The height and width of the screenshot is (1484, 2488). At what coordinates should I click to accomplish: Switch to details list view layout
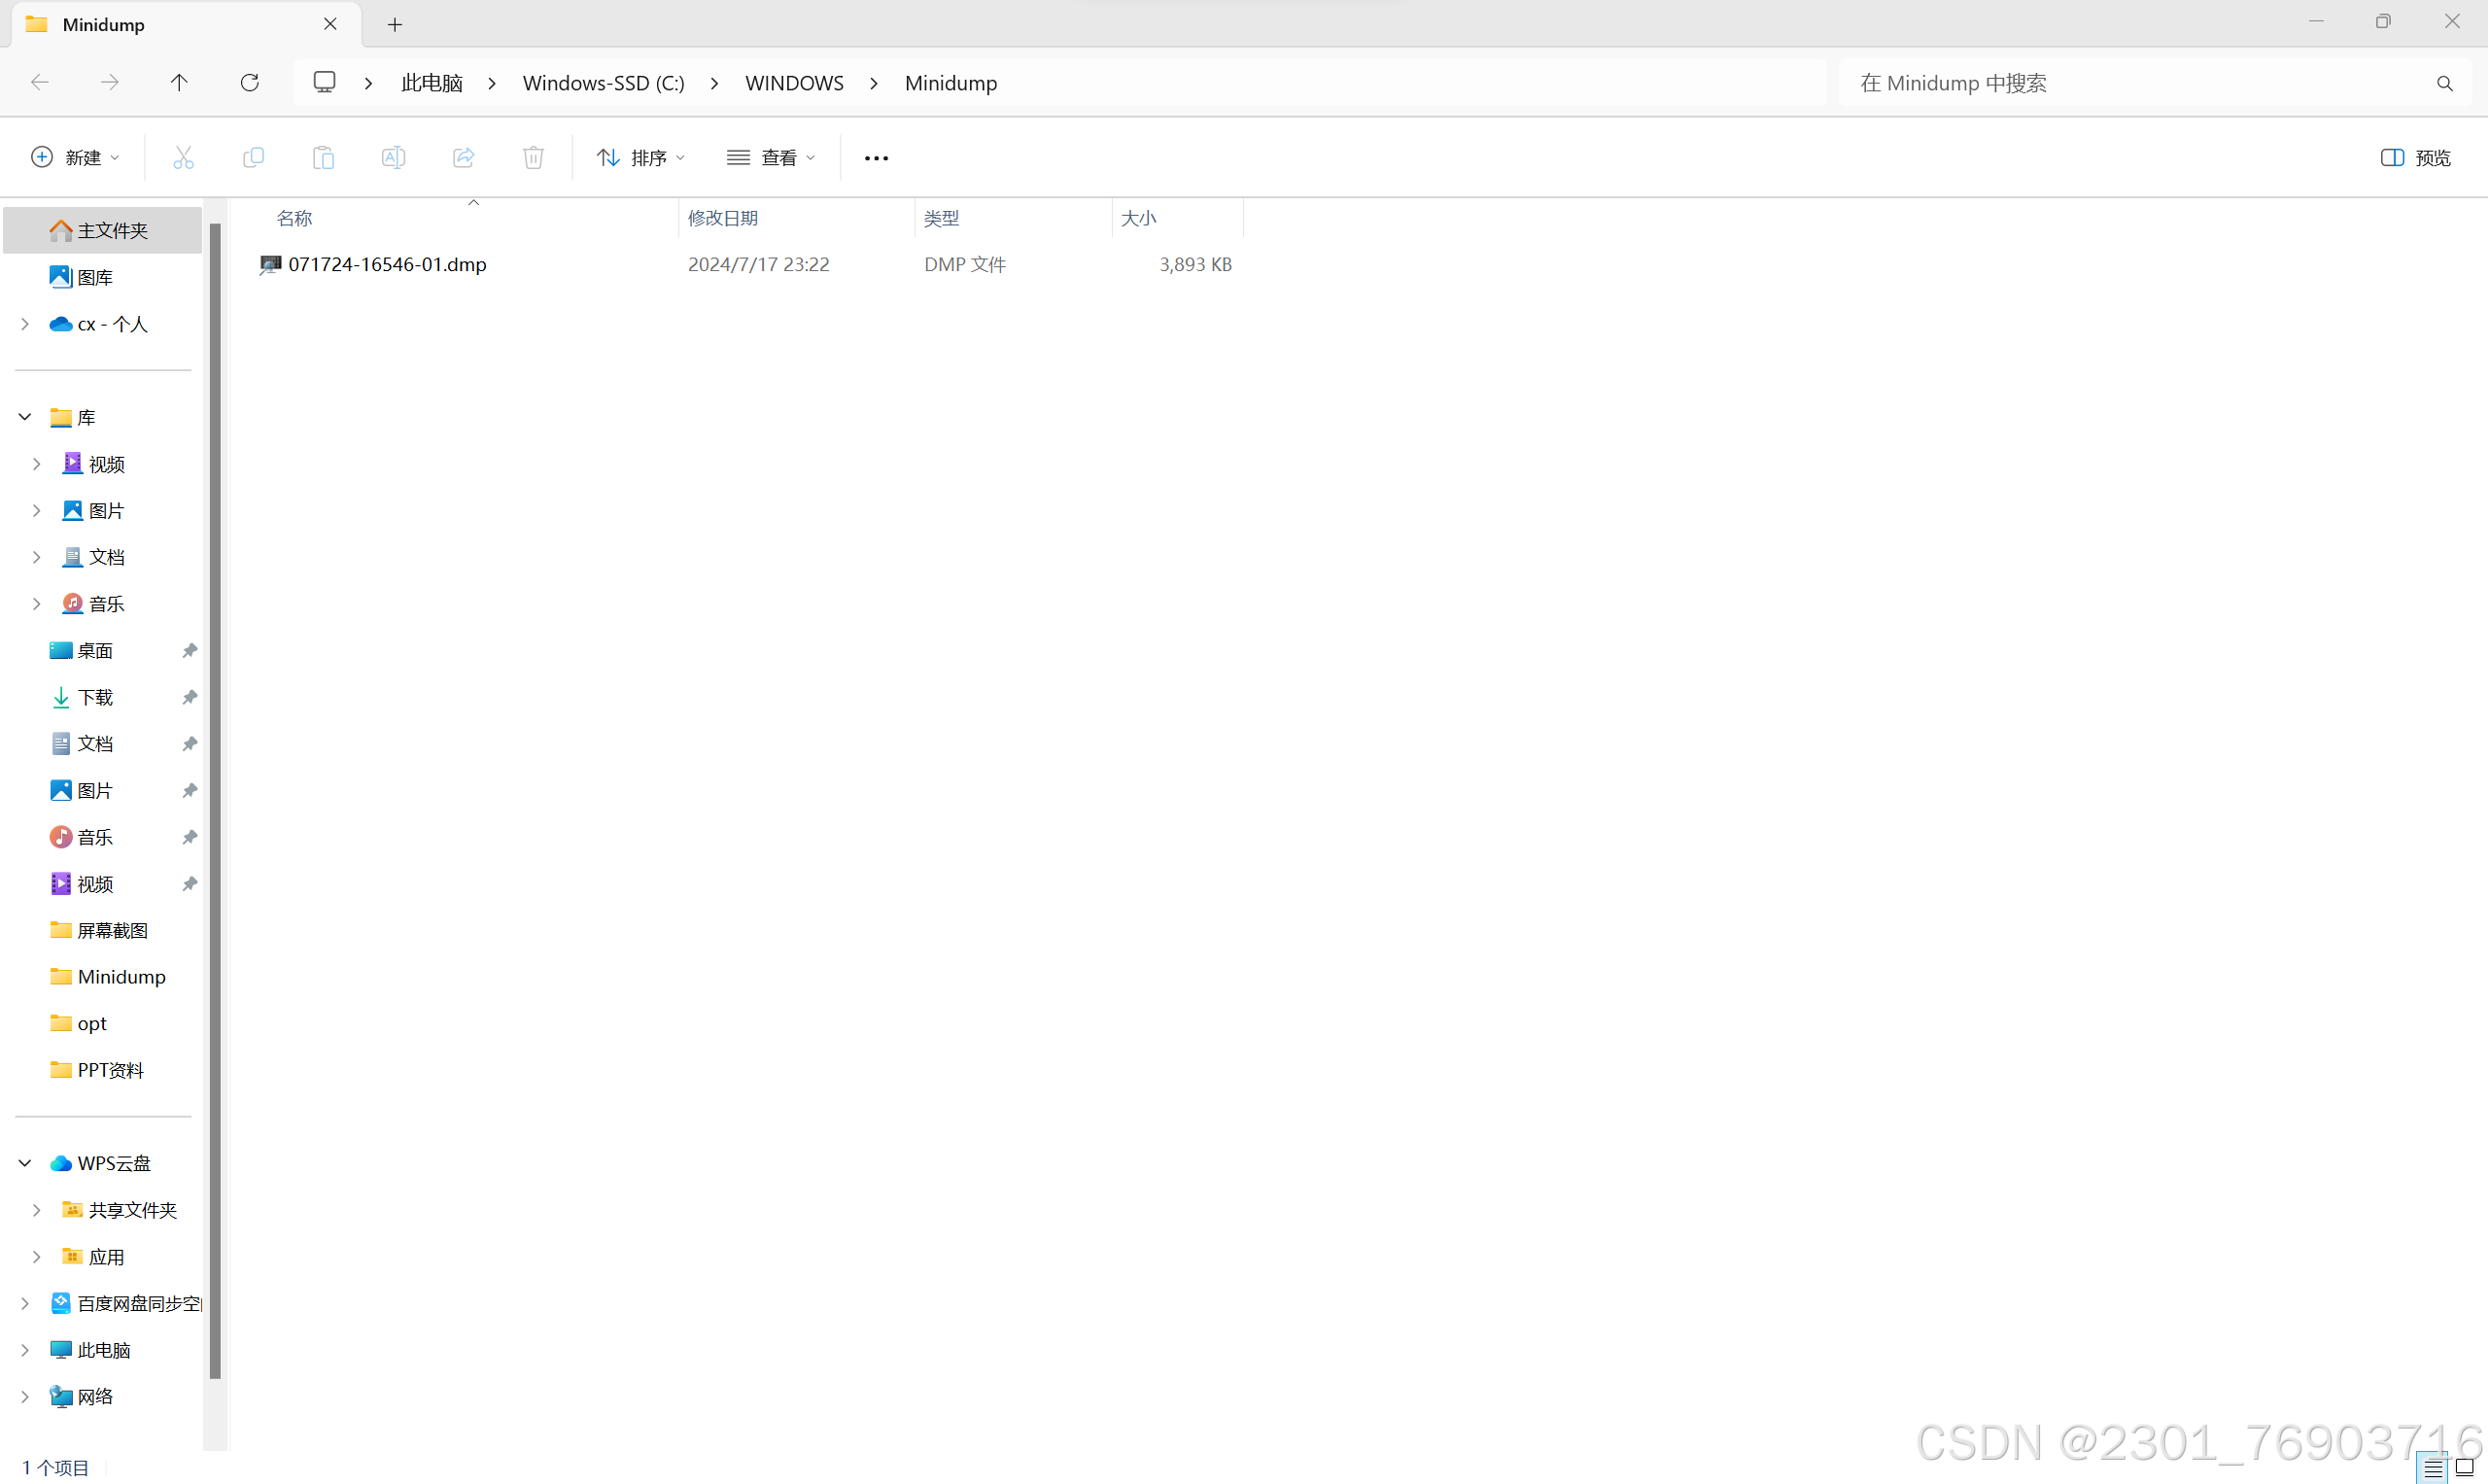pos(2433,1468)
